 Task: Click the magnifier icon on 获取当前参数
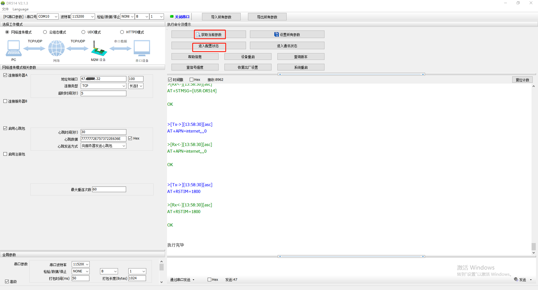click(198, 35)
